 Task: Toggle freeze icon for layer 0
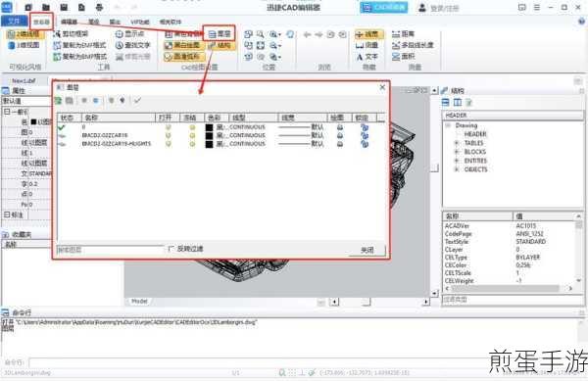point(192,127)
